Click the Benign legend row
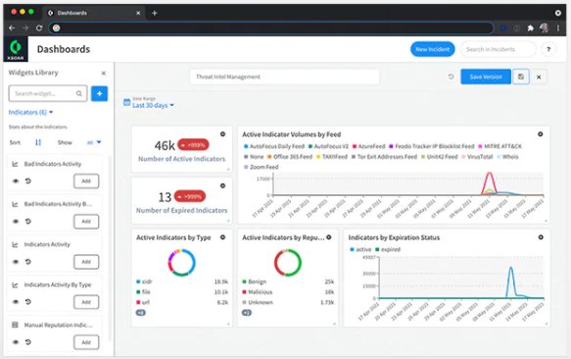The image size is (571, 359). click(288, 282)
